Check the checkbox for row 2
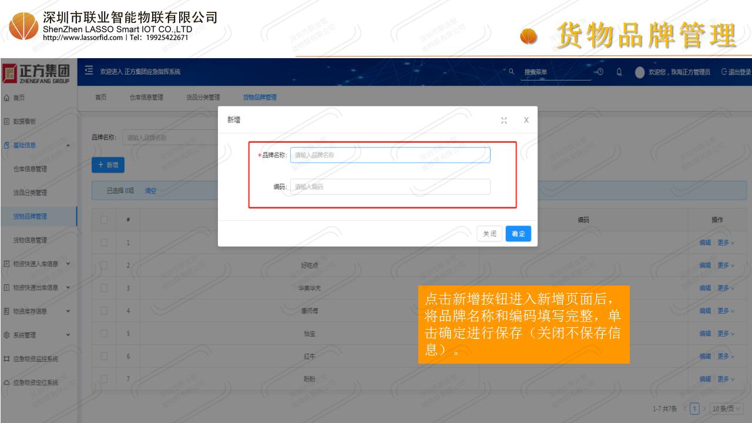752x423 pixels. [105, 265]
